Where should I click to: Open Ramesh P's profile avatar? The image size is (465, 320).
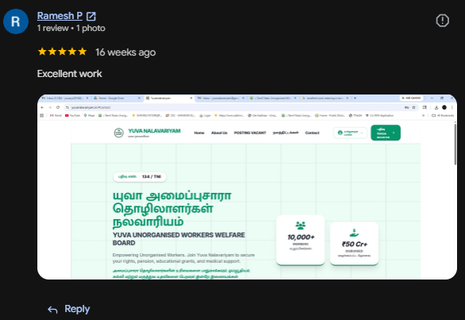(x=16, y=21)
